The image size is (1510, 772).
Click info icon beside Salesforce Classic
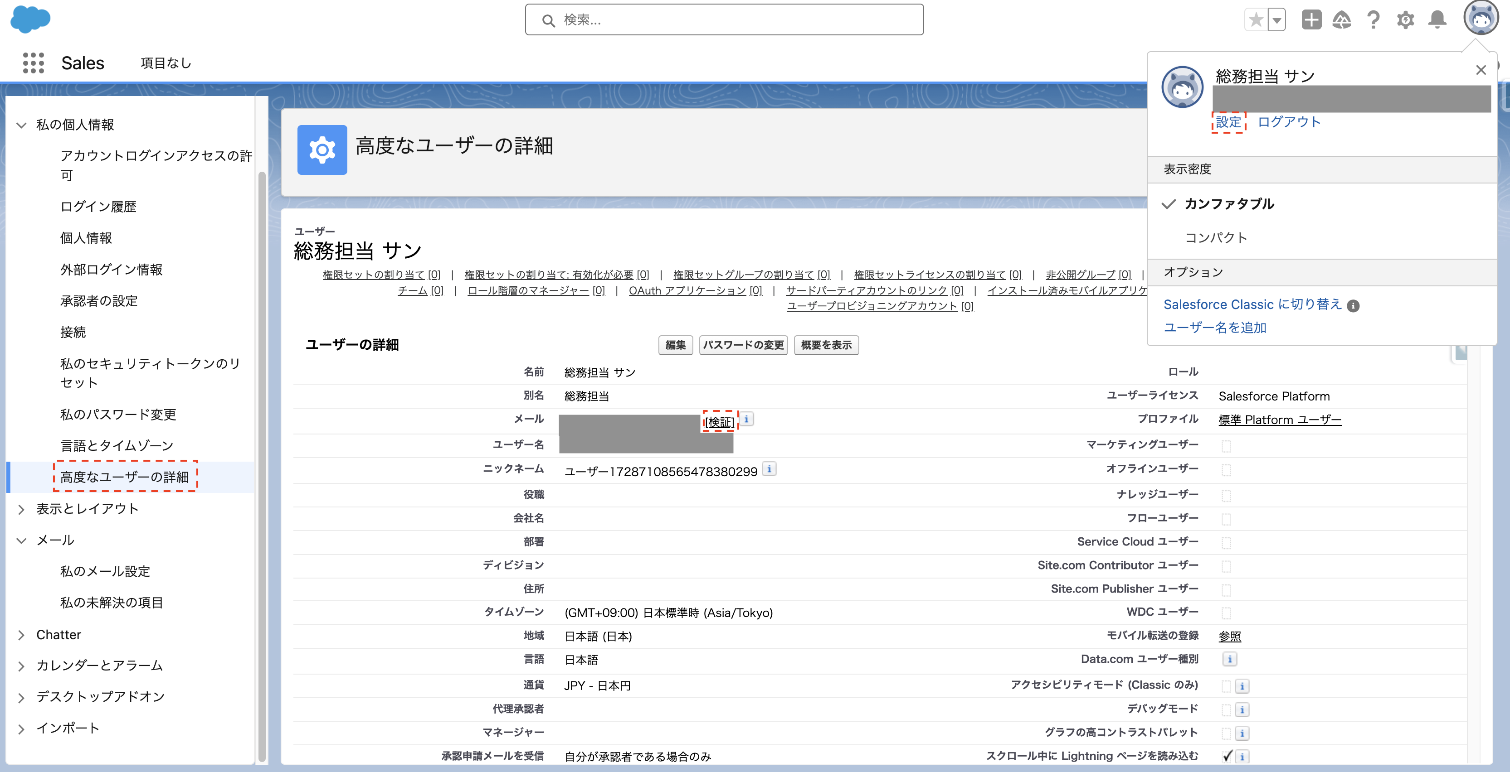click(1353, 306)
